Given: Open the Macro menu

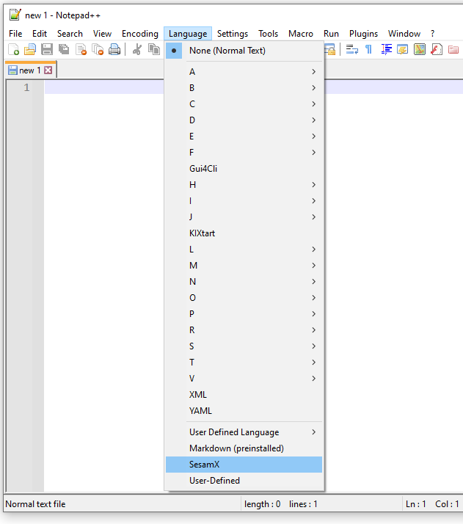Looking at the screenshot, I should coord(301,34).
